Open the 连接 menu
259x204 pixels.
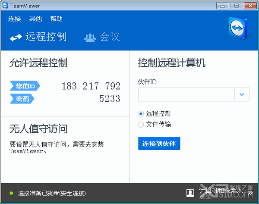(15, 19)
